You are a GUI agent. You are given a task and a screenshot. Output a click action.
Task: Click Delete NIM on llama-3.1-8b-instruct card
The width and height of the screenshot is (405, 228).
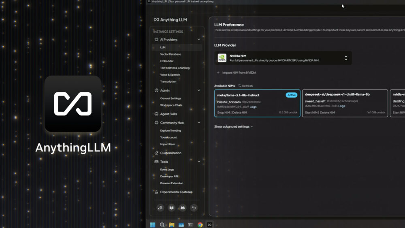[240, 113]
